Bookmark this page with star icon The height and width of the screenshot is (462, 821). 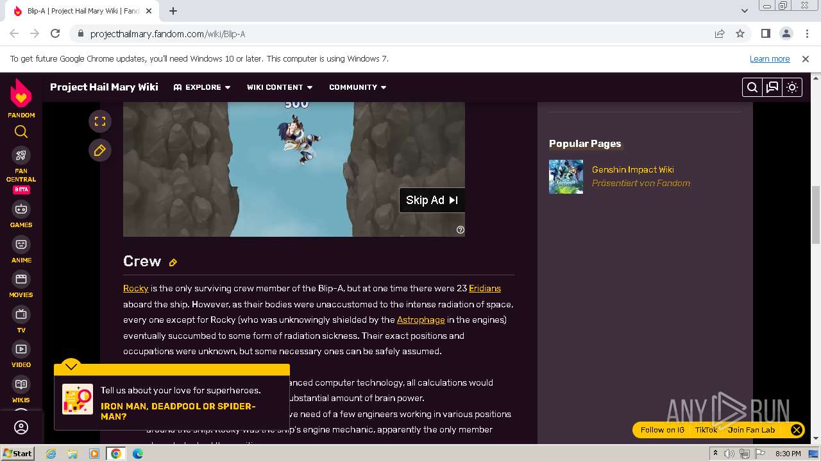(x=740, y=33)
